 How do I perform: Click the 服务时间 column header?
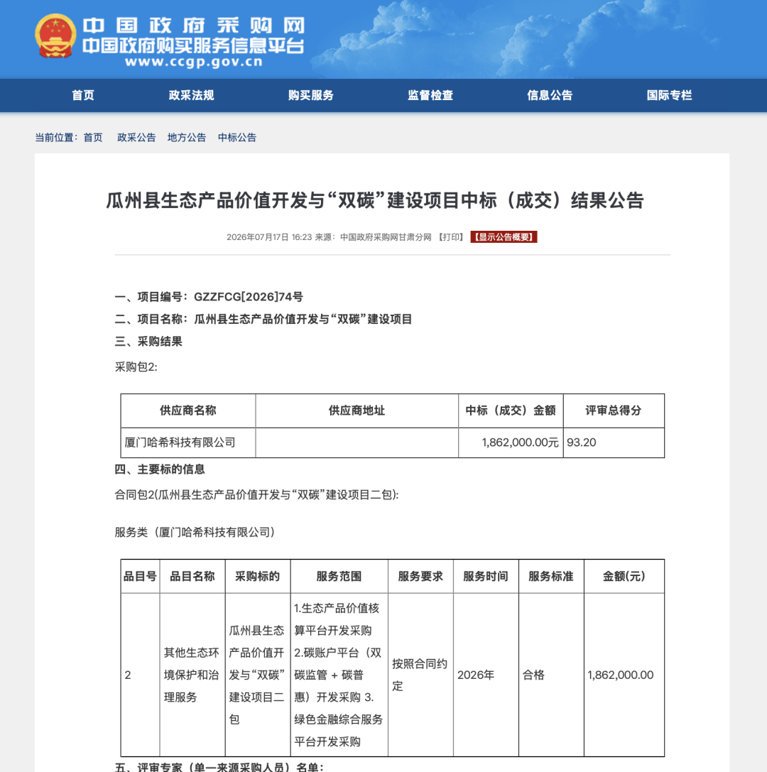[486, 577]
